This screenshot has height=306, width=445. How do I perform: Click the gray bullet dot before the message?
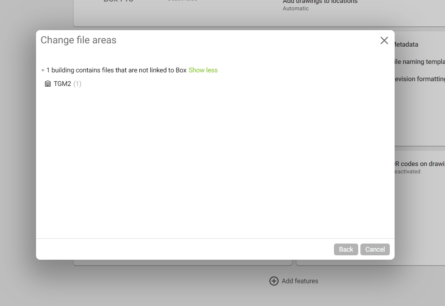click(x=43, y=70)
